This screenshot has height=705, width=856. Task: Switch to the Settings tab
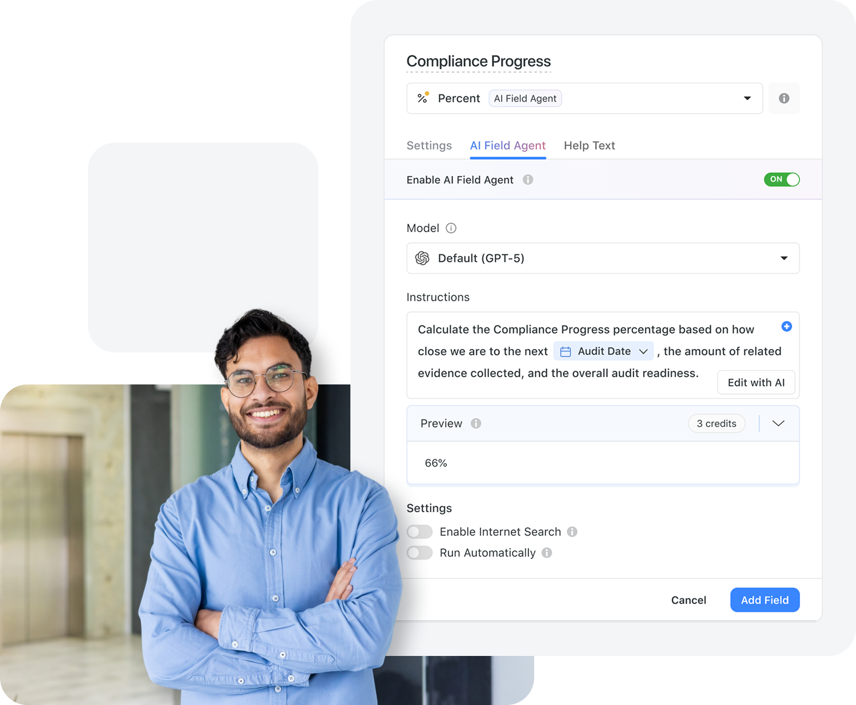(429, 145)
